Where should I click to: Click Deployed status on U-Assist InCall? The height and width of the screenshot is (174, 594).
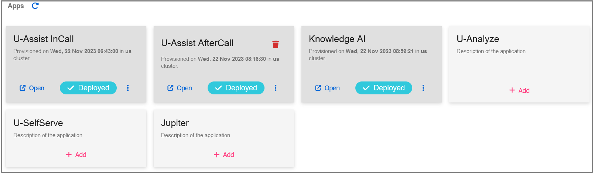click(88, 88)
